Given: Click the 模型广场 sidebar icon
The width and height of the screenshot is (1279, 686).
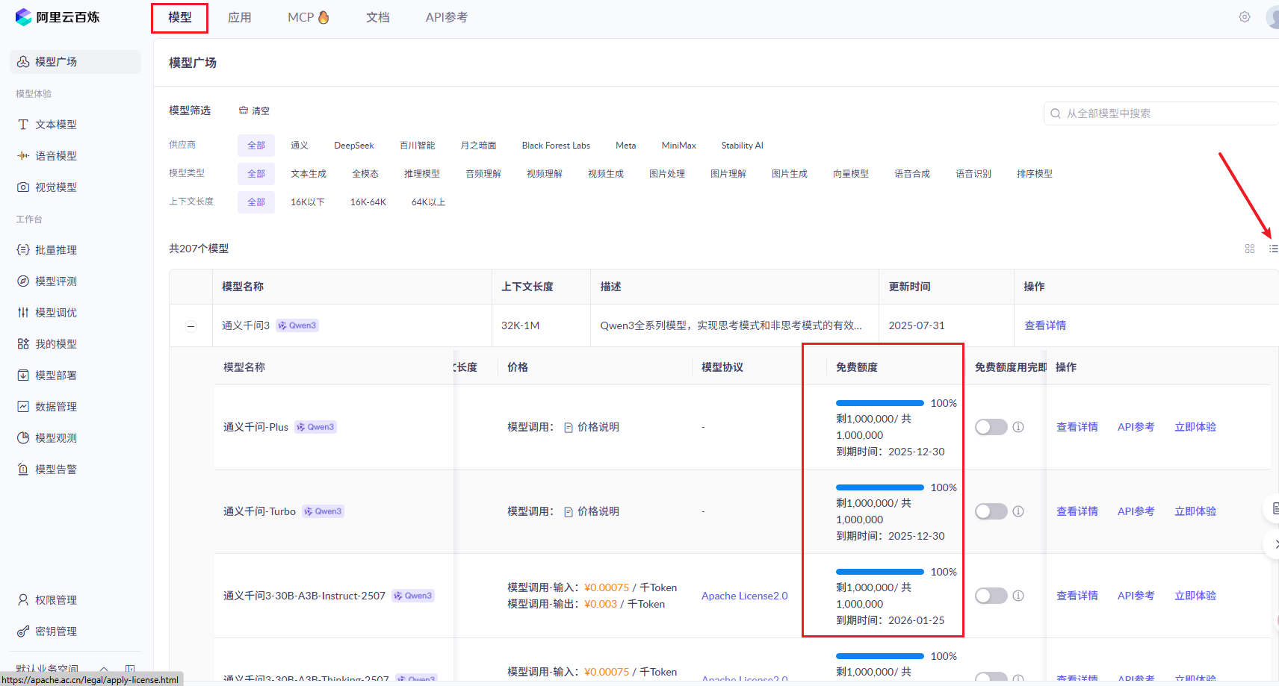Looking at the screenshot, I should coord(23,62).
